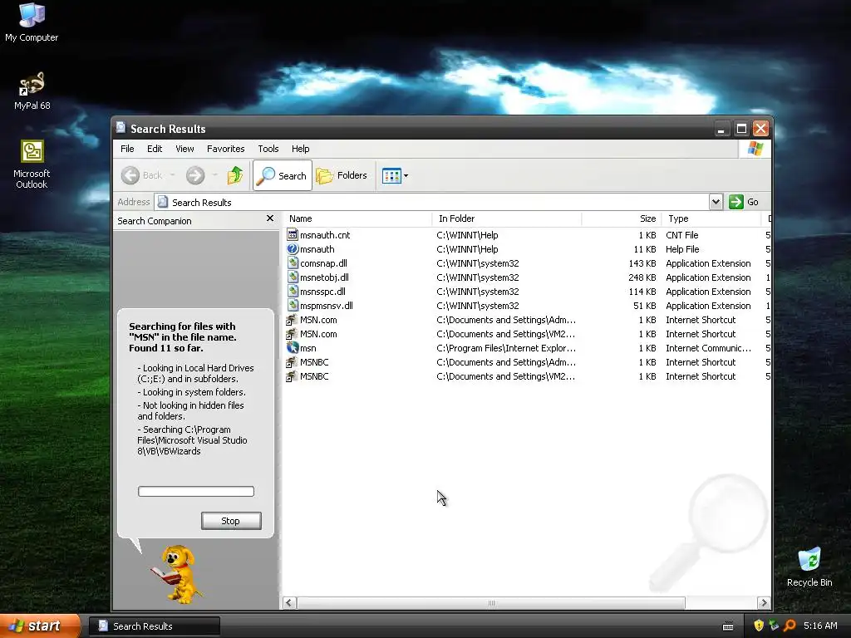
Task: Open Forward history dropdown arrow
Action: tap(215, 175)
